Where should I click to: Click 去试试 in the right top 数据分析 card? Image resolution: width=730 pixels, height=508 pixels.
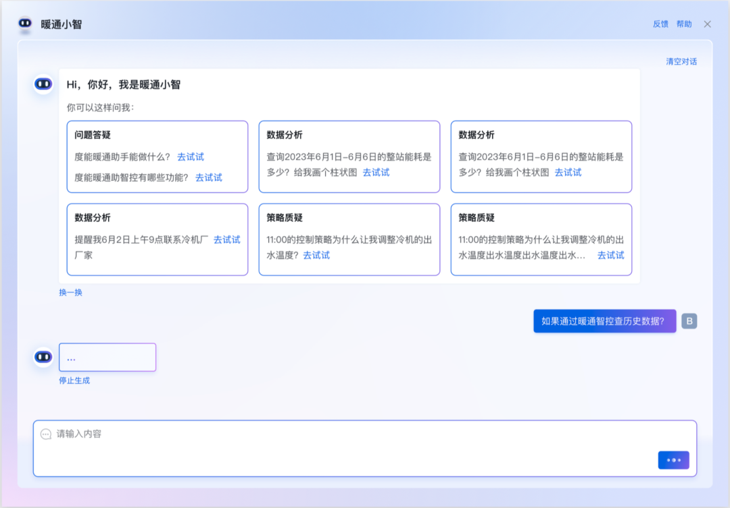click(x=568, y=173)
